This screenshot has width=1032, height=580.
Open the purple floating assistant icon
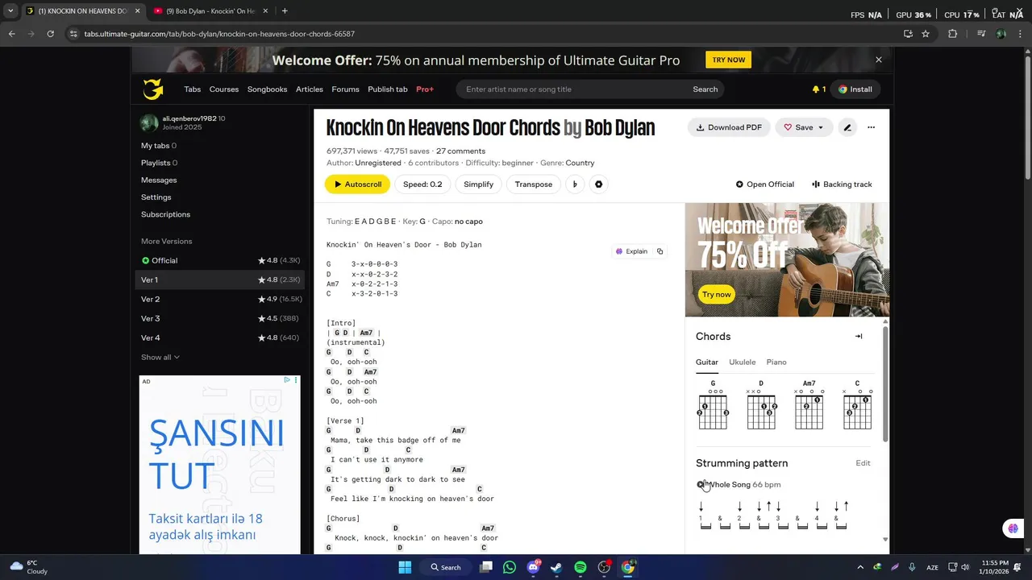coord(1013,528)
